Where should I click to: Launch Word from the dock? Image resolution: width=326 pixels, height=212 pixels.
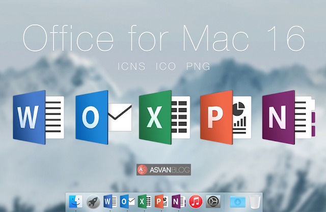tap(110, 201)
